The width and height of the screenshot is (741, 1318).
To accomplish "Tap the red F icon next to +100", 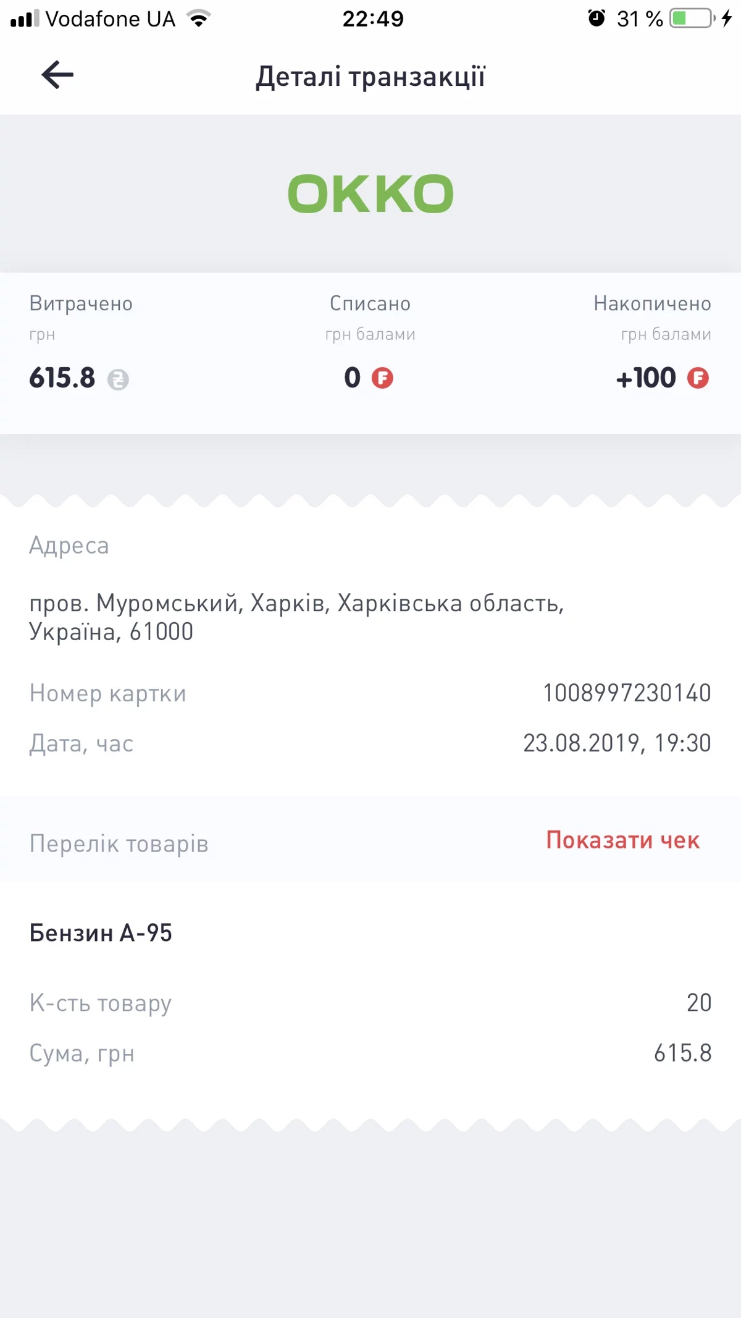I will coord(698,378).
